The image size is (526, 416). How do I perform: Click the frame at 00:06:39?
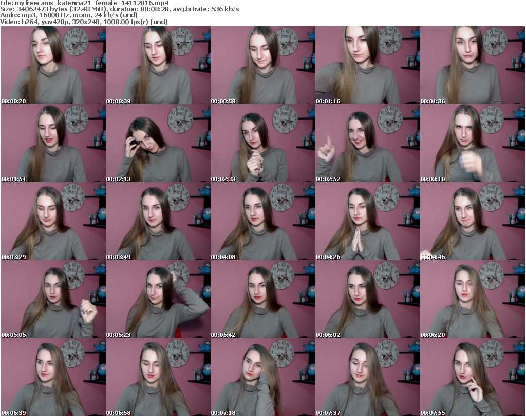(53, 377)
